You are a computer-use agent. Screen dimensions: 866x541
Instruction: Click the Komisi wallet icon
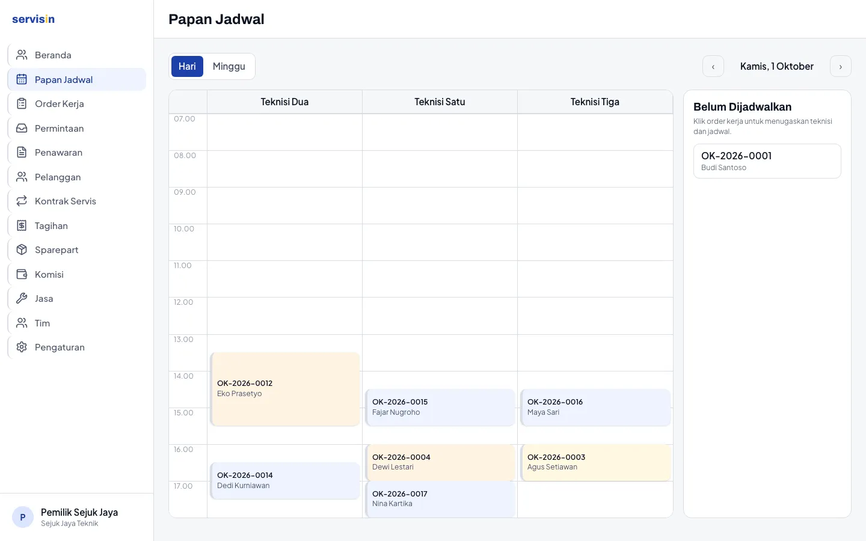point(22,274)
